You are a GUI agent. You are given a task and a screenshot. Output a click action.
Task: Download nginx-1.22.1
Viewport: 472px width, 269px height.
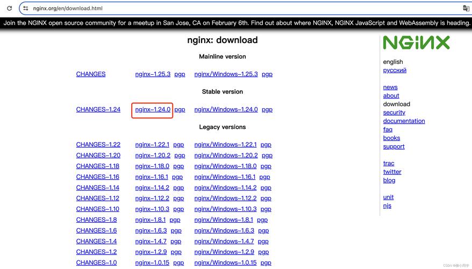[x=152, y=145]
